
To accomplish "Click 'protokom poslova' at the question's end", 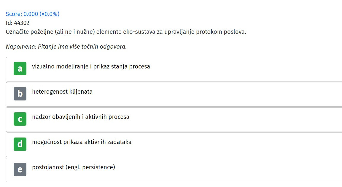I will coord(221,32).
